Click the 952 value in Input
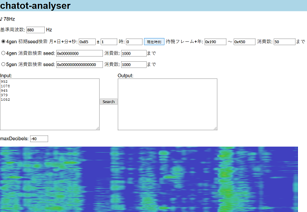Image resolution: width=307 pixels, height=212 pixels. tap(4, 82)
